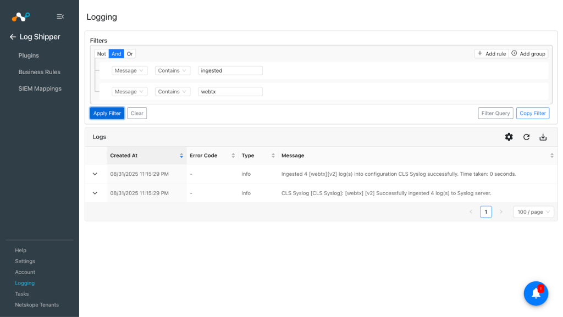This screenshot has width=563, height=317.
Task: Click the Log Shipper heading
Action: click(40, 37)
